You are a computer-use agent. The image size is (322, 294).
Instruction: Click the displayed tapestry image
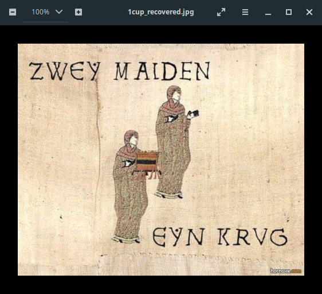161,160
